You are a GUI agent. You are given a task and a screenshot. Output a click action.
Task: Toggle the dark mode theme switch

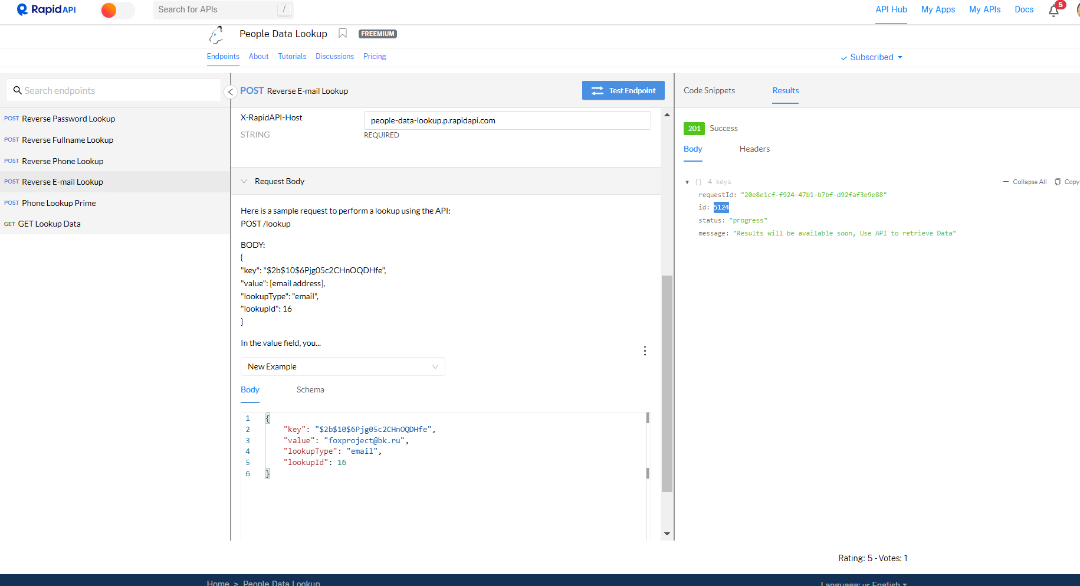(117, 10)
